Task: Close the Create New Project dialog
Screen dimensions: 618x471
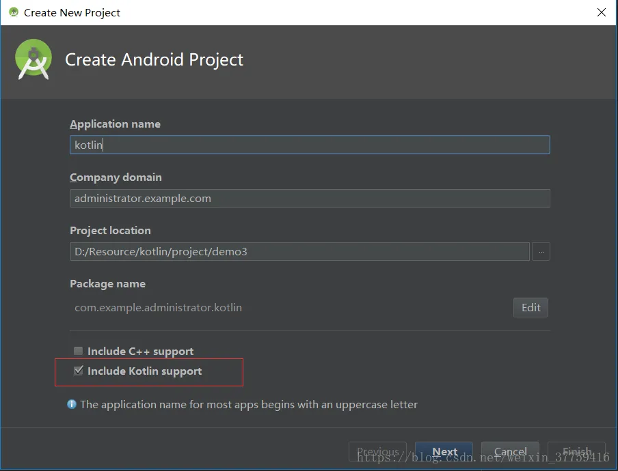Action: tap(602, 12)
